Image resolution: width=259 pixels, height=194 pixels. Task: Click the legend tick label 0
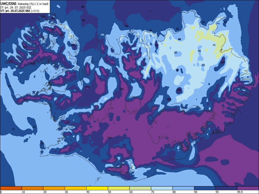pyautogui.click(x=1, y=192)
